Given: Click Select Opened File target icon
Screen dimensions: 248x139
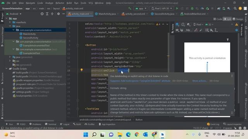Looking at the screenshot, I should click(x=42, y=14).
